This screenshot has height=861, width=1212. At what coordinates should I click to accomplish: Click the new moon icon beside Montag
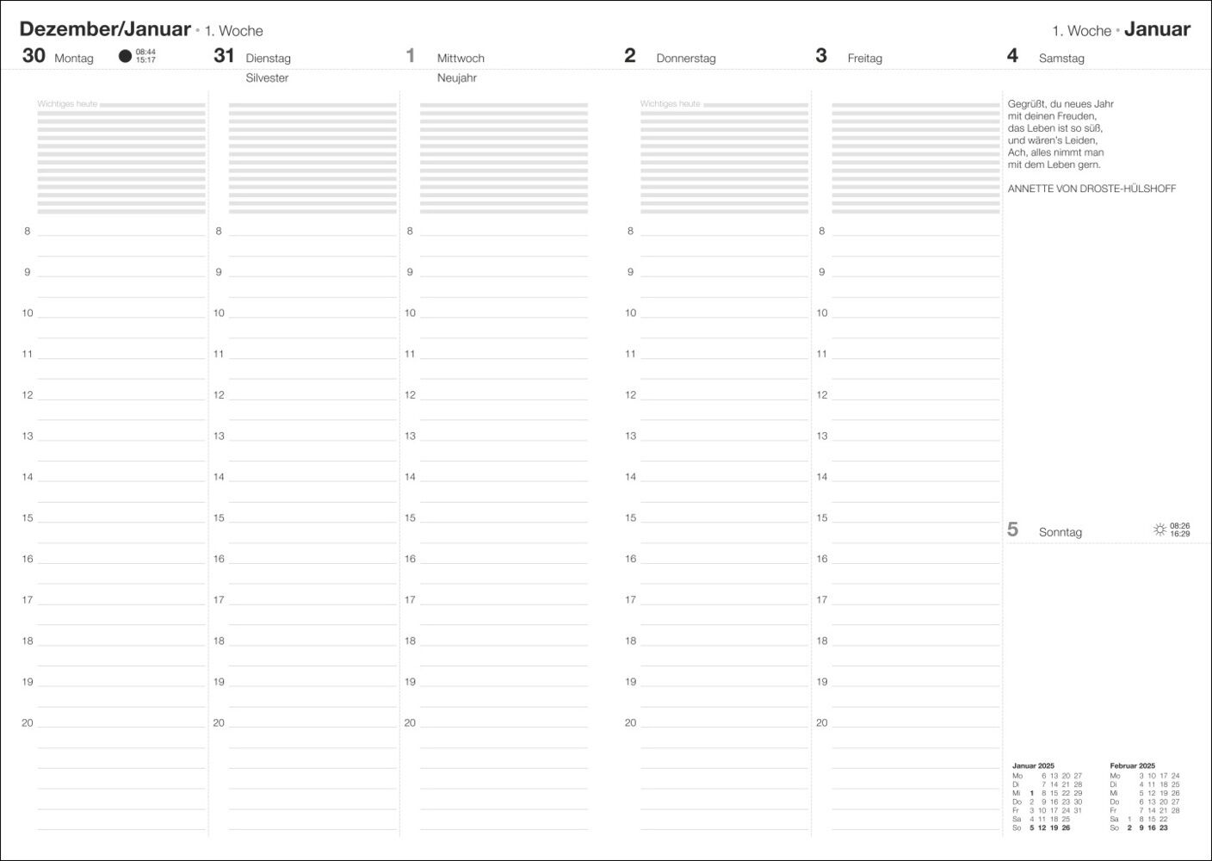click(125, 57)
